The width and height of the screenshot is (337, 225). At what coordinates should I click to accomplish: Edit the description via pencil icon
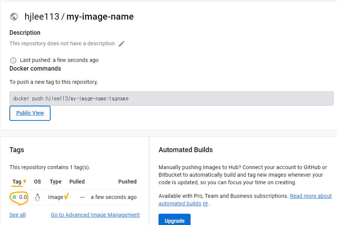(122, 44)
